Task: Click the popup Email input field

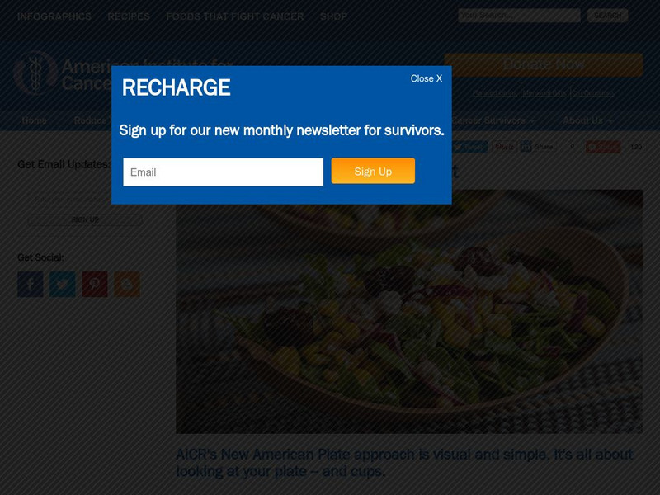Action: 223,172
